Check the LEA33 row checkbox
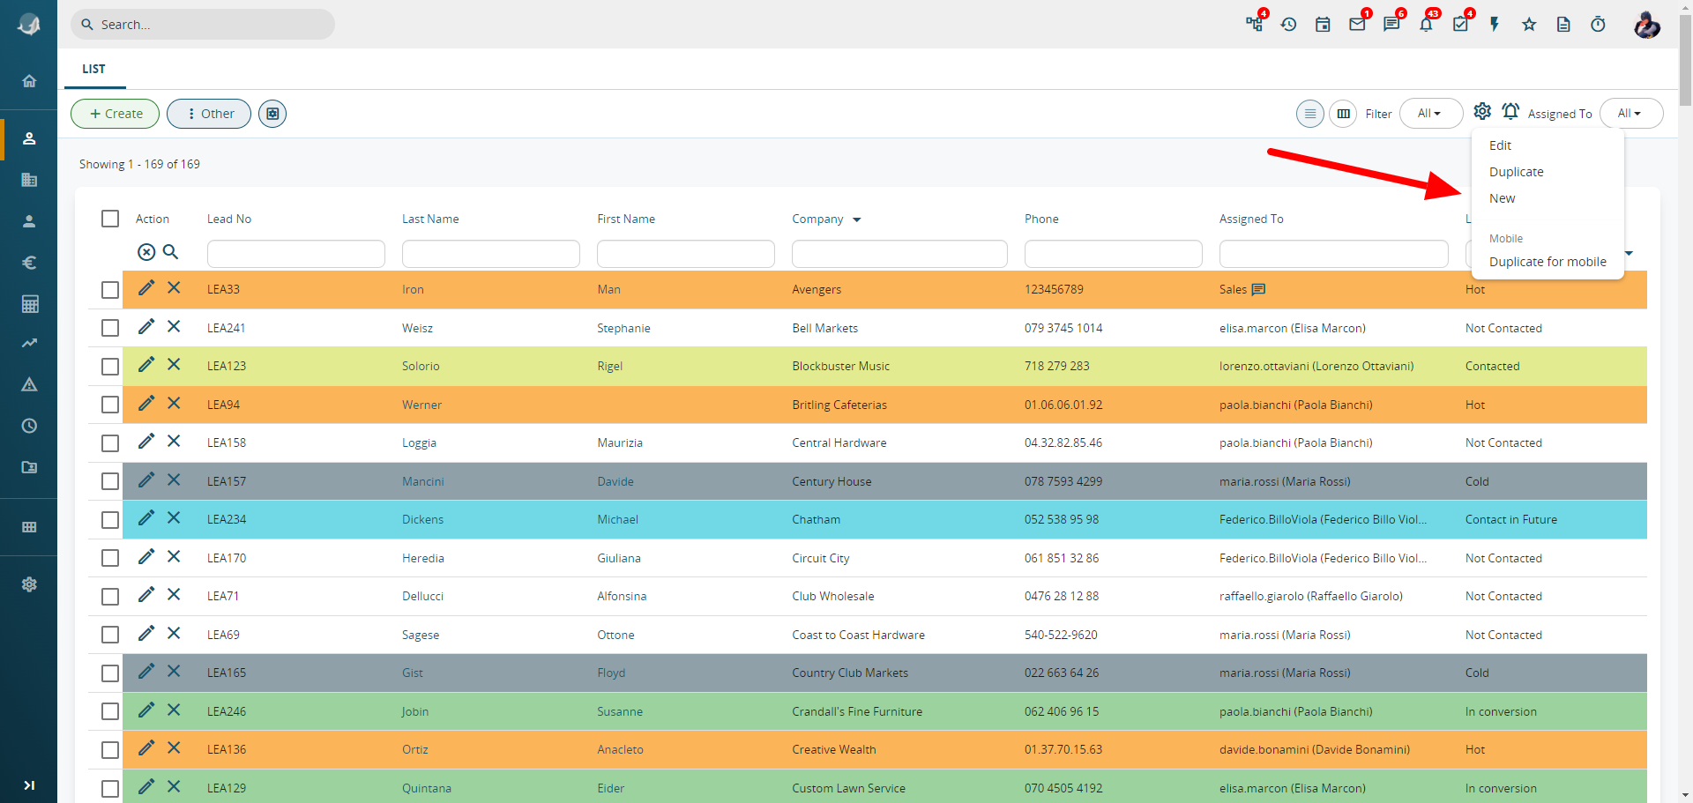 tap(110, 290)
